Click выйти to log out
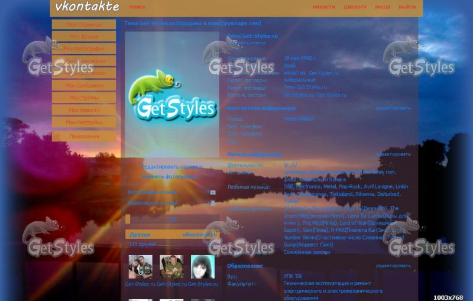The width and height of the screenshot is (473, 301). pyautogui.click(x=407, y=7)
